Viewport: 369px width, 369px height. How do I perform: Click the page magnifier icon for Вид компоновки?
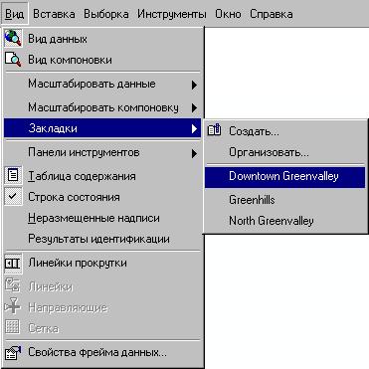(13, 60)
